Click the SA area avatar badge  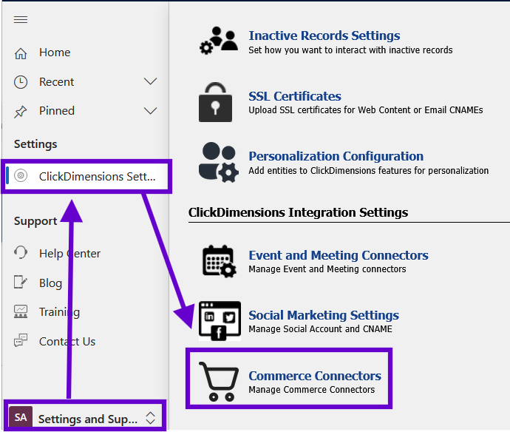click(x=21, y=417)
